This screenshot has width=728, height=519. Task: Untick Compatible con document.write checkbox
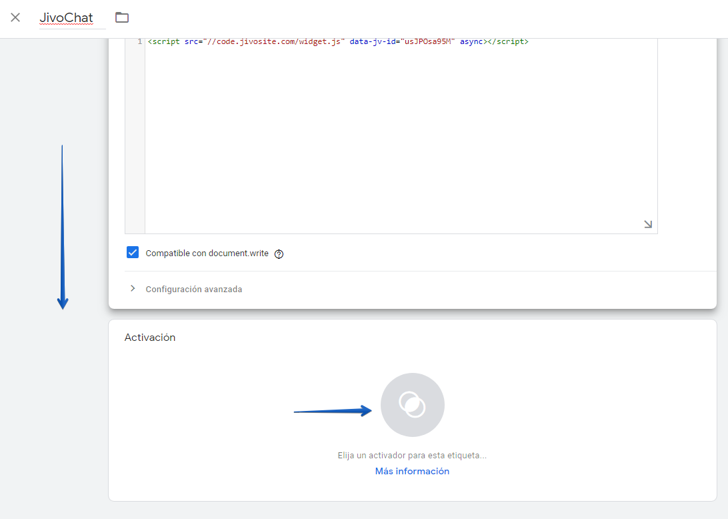point(132,252)
